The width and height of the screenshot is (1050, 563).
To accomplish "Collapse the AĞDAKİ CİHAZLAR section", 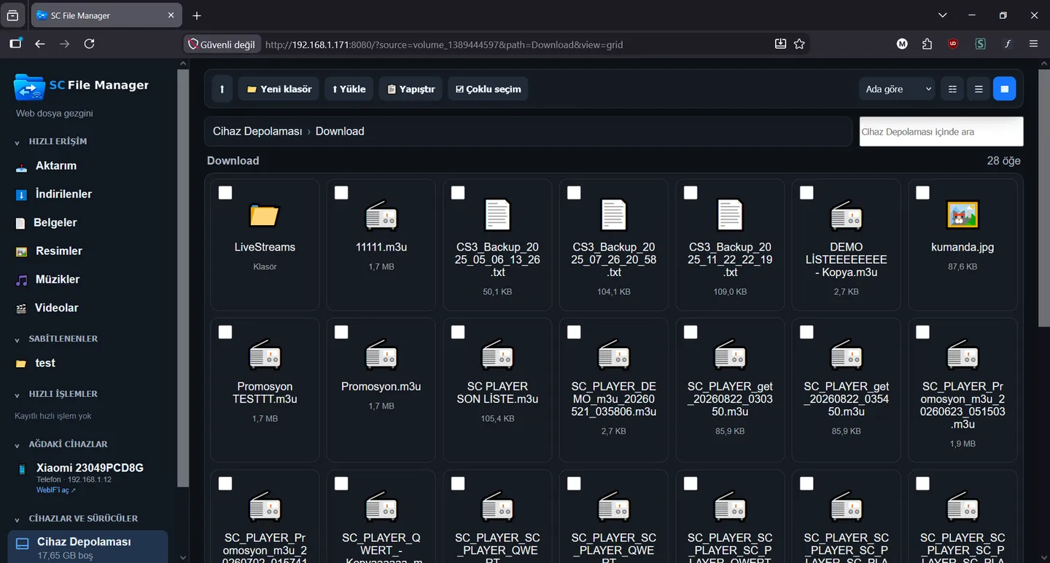I will click(17, 445).
